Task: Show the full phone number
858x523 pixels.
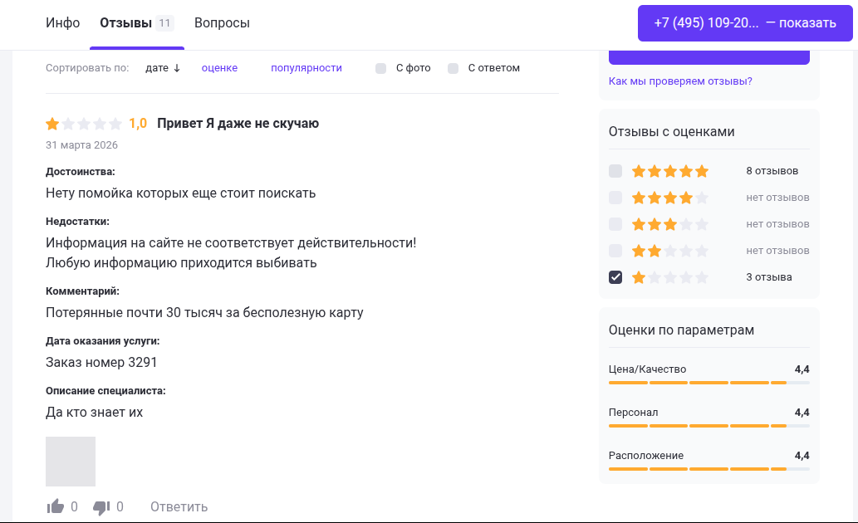Action: [745, 23]
